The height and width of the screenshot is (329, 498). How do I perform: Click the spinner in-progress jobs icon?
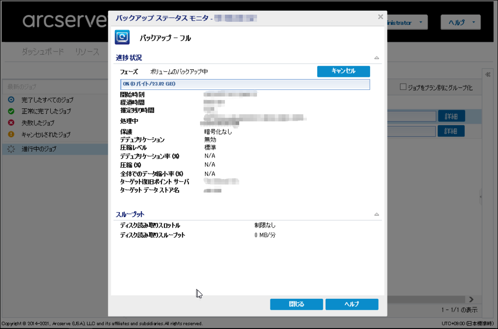tap(11, 149)
